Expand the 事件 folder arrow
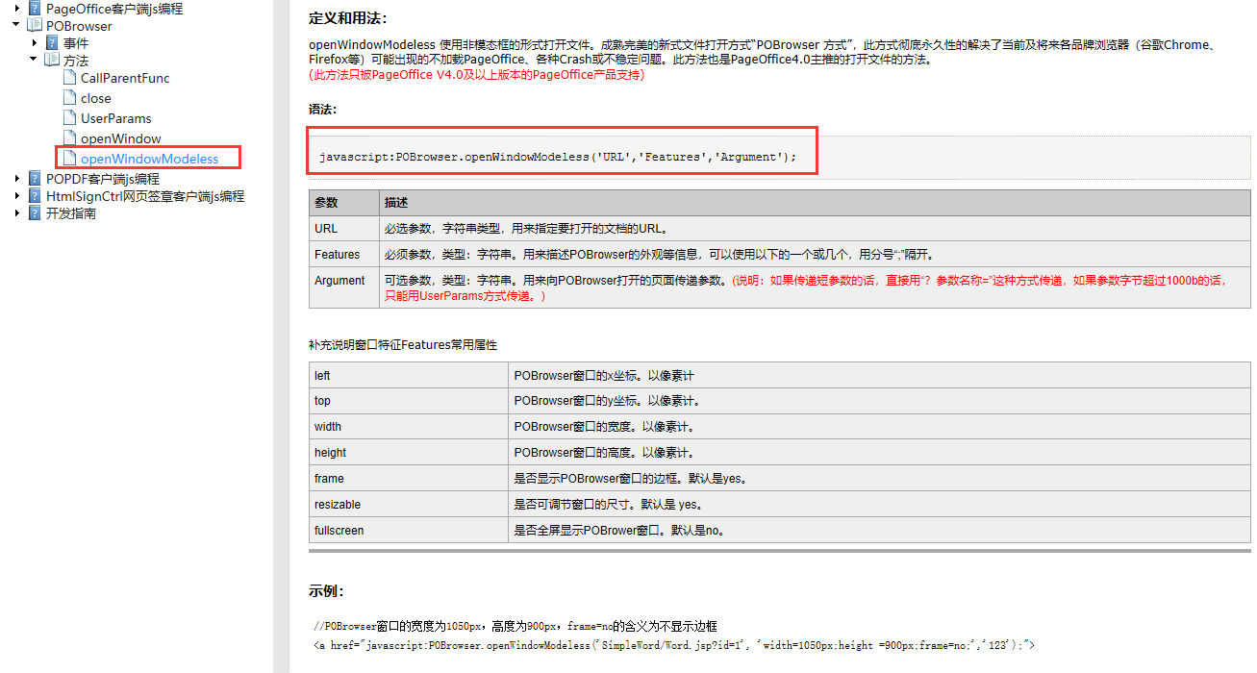The width and height of the screenshot is (1257, 673). pos(34,42)
